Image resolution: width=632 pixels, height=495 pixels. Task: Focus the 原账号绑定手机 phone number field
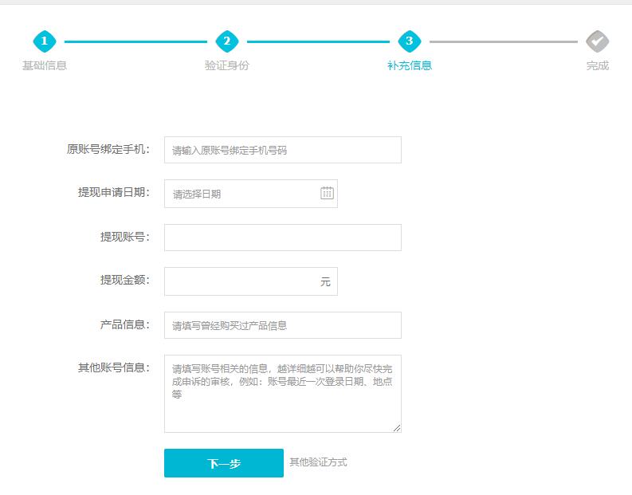[282, 150]
